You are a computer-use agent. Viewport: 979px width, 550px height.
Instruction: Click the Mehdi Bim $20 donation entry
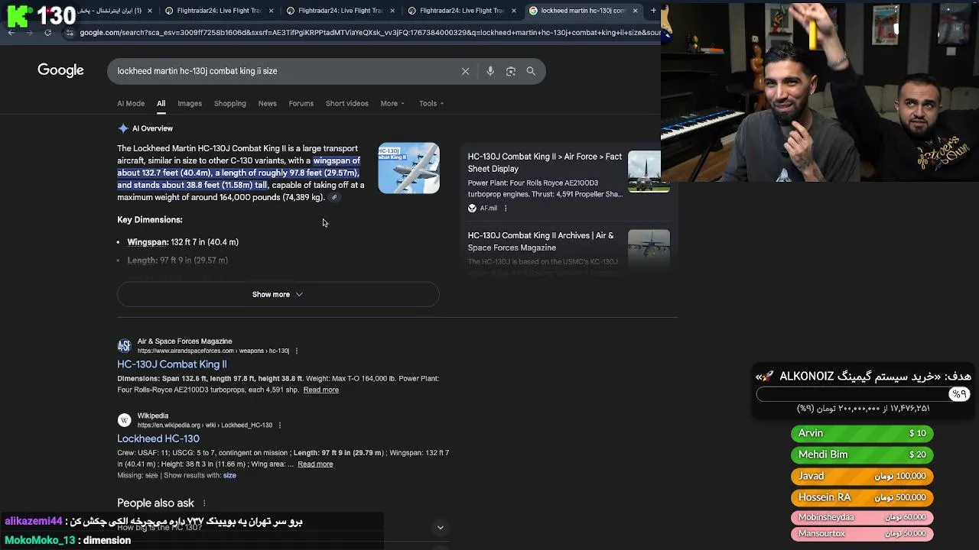pos(862,455)
